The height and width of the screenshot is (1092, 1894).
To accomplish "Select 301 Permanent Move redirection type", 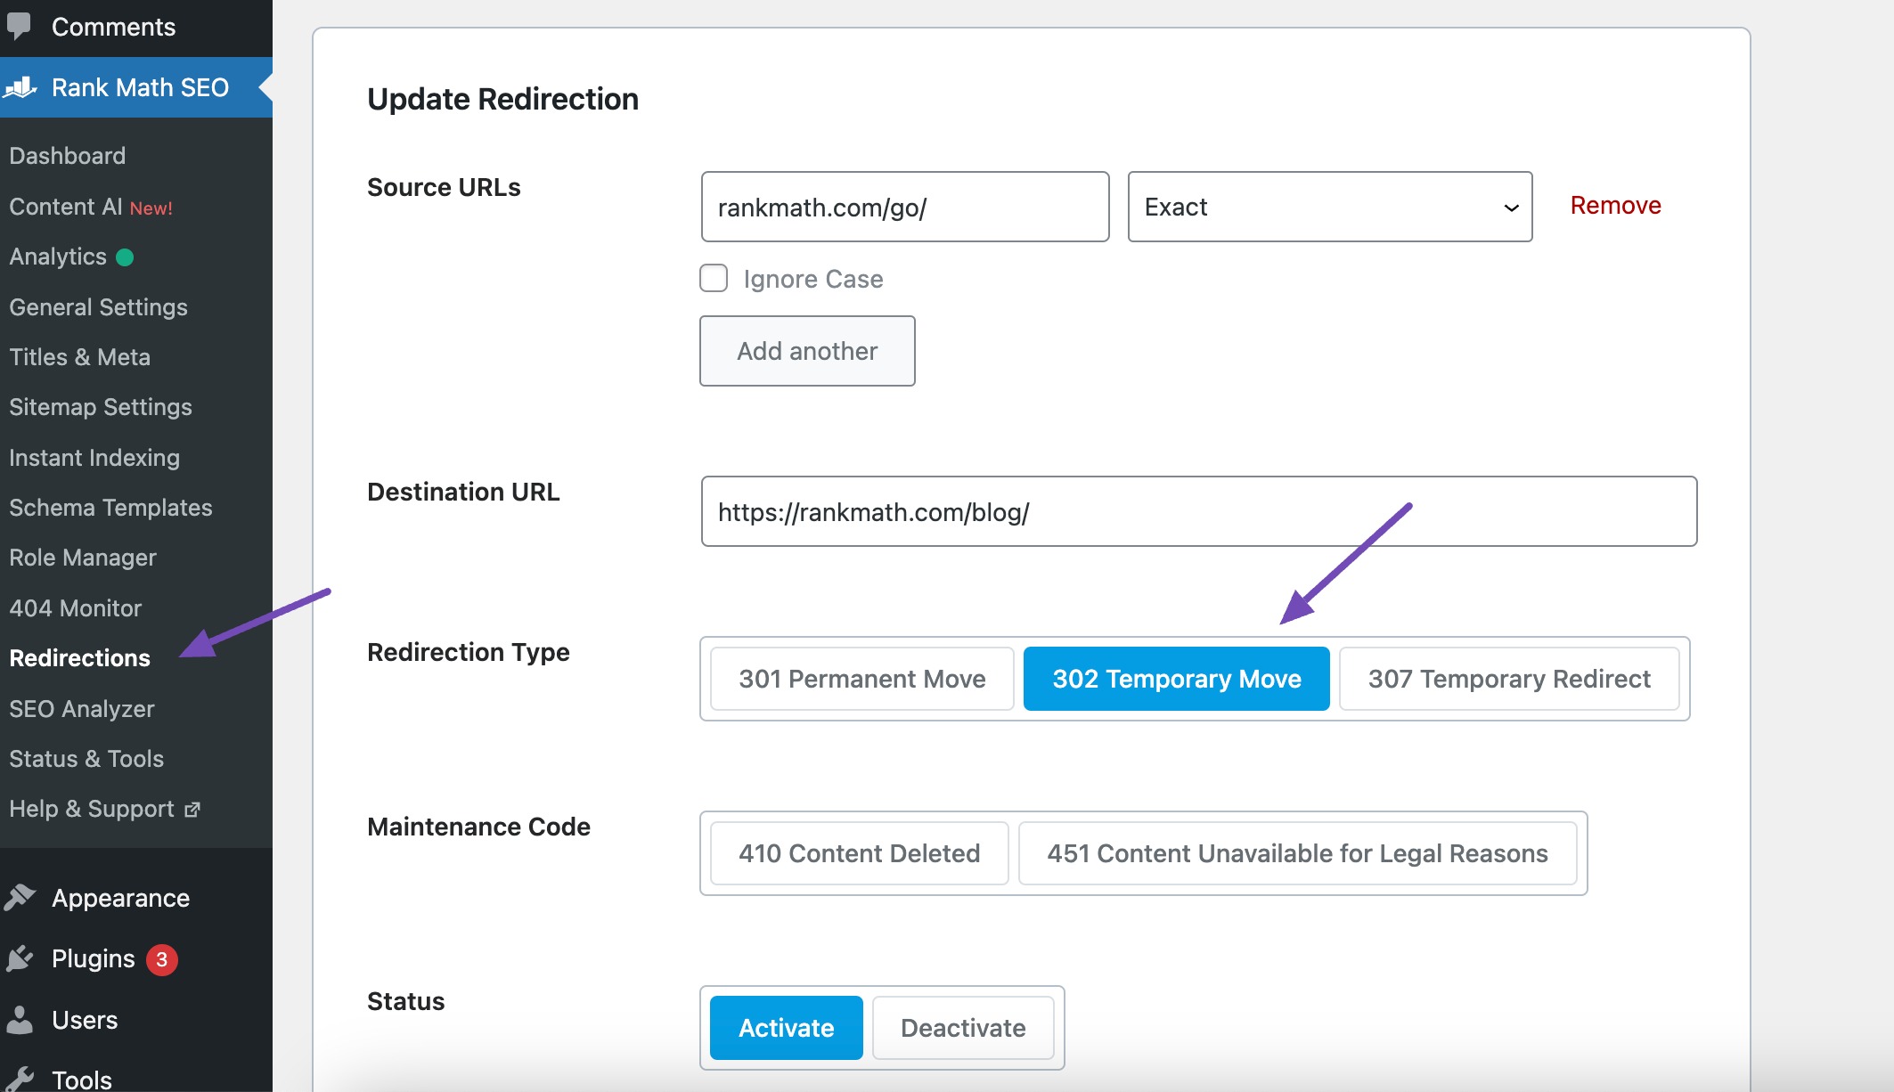I will (861, 679).
